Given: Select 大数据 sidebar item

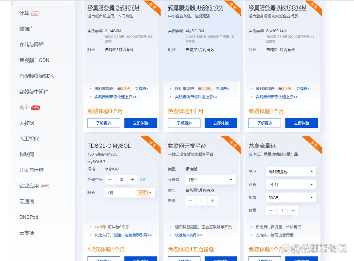Looking at the screenshot, I should point(27,123).
